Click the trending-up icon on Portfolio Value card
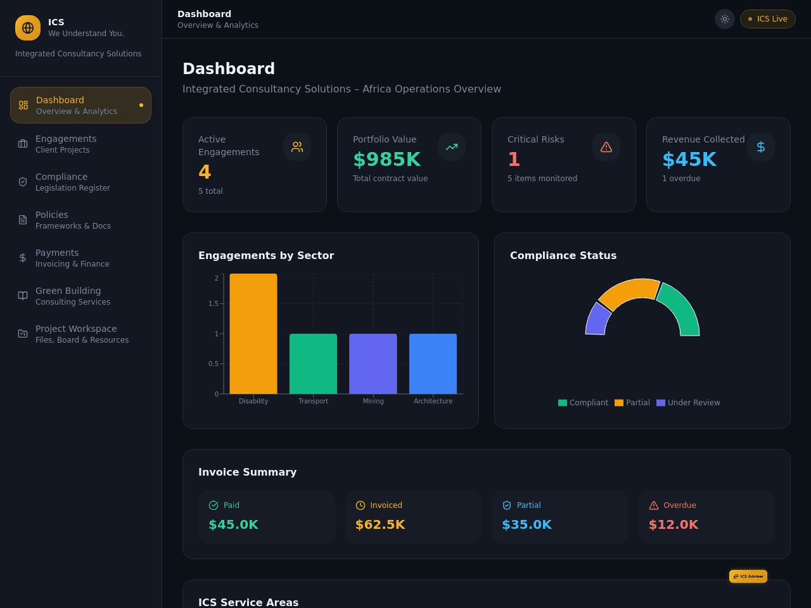Image resolution: width=811 pixels, height=608 pixels. tap(452, 147)
